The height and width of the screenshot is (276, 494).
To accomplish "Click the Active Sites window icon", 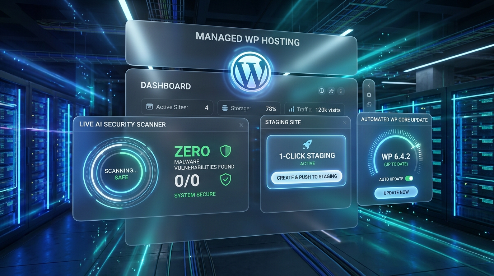I will [x=149, y=107].
